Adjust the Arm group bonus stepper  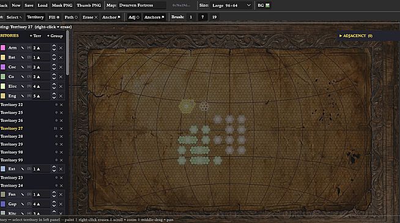pyautogui.click(x=54, y=48)
